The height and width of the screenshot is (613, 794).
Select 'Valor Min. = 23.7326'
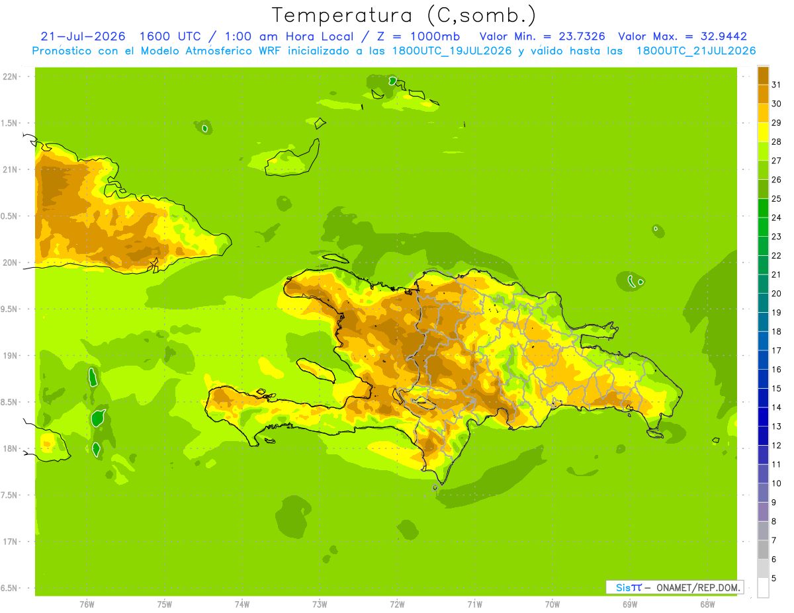[x=543, y=36]
